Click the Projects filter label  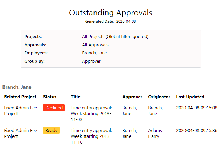pos(33,37)
